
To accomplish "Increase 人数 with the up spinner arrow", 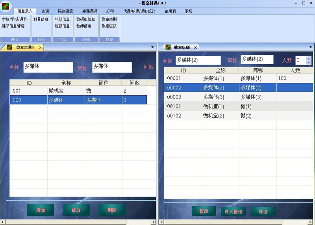I will coord(309,58).
